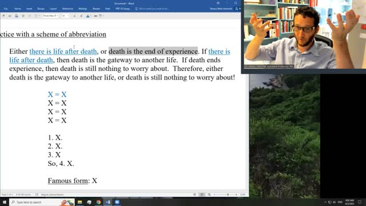Open the font name dropdown (Times New Roman)

[50, 16]
